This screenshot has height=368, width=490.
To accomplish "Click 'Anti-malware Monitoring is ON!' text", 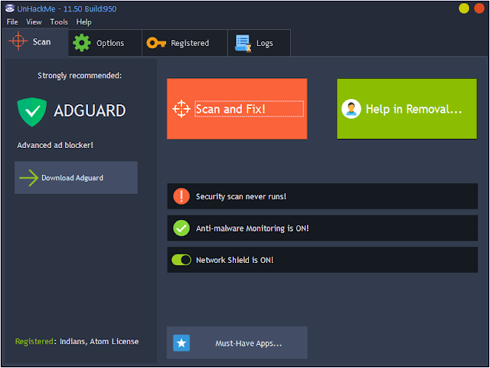I will click(252, 228).
